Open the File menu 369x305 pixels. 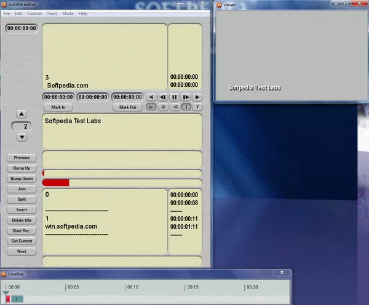(7, 14)
